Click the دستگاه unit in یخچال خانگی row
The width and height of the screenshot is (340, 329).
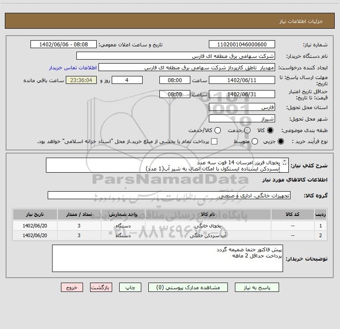123,226
